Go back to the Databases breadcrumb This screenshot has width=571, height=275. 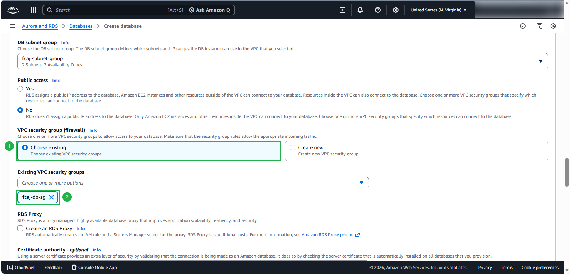[x=81, y=26]
